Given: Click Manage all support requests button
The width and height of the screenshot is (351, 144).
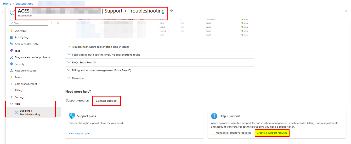Looking at the screenshot, I should click(x=233, y=133).
